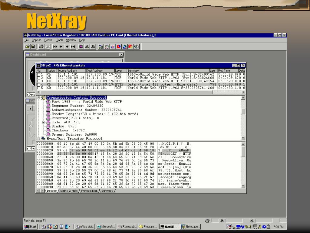Switch to the Protocol Dist. tab
Screen dimensions: 310x233
89,191
